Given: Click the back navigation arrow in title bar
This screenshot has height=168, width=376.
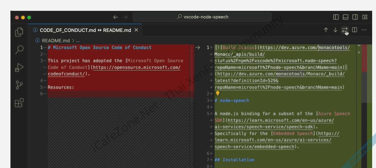Looking at the screenshot, I should pos(115,17).
